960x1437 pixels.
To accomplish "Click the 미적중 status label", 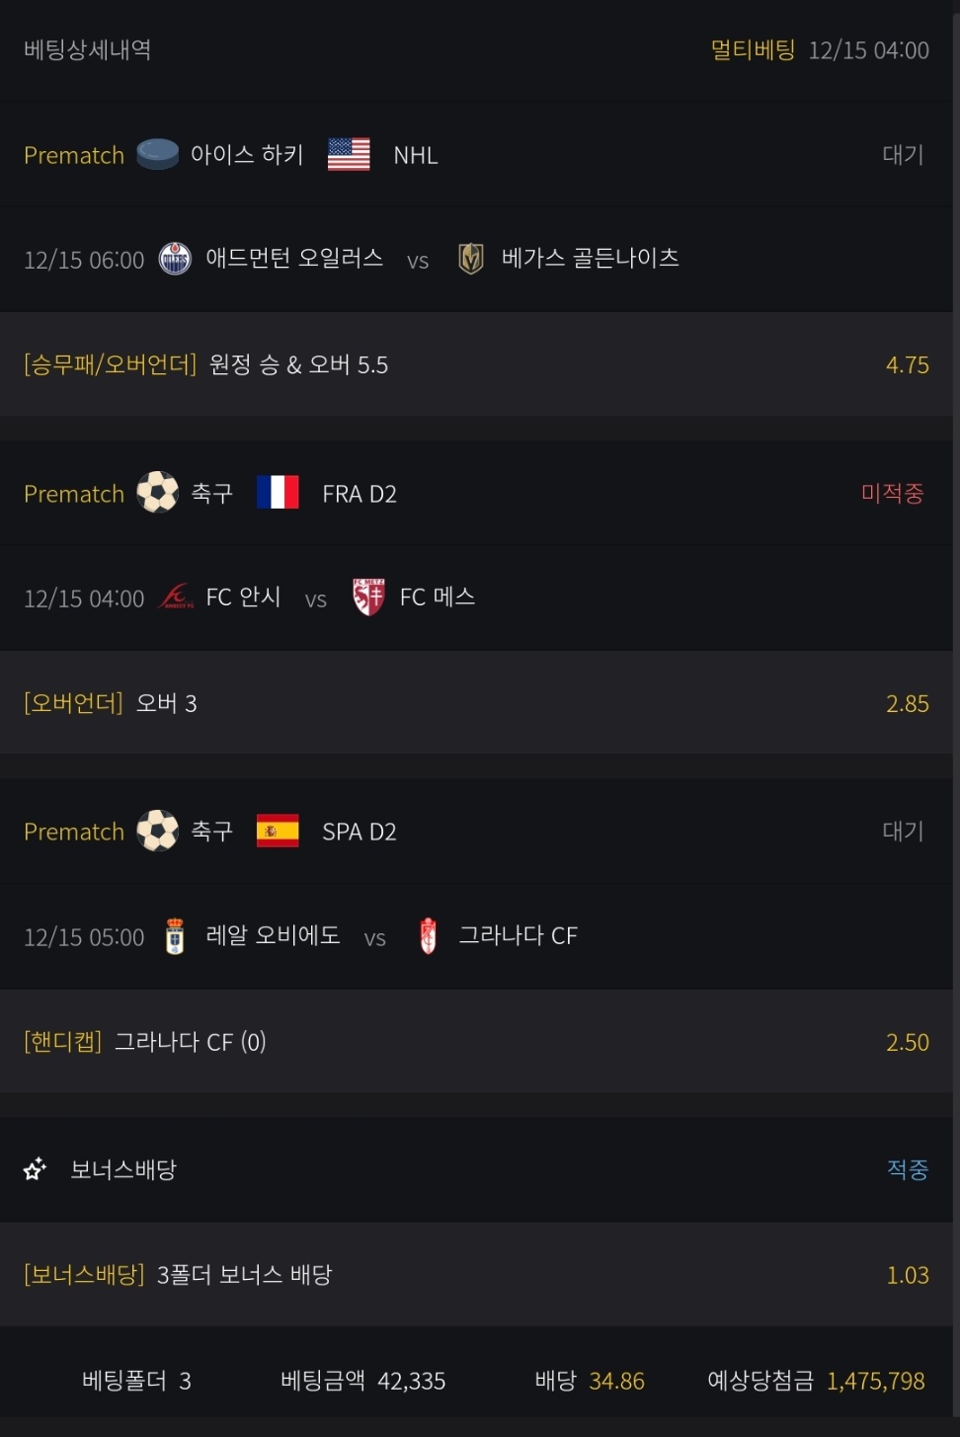I will pos(892,492).
